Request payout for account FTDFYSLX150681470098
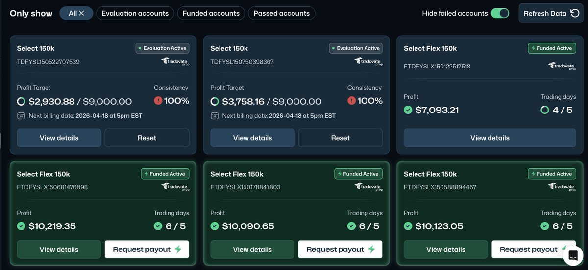This screenshot has width=588, height=270. [147, 249]
